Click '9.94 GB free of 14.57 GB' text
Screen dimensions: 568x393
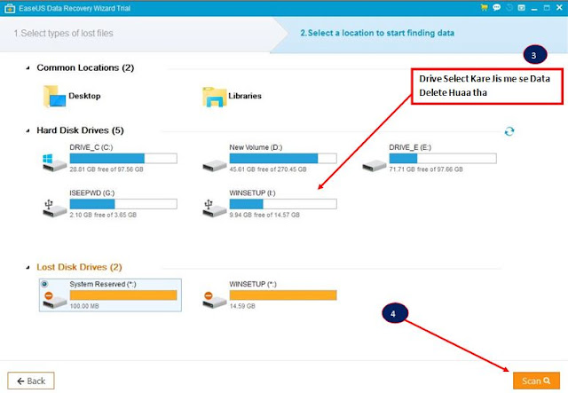(x=264, y=215)
